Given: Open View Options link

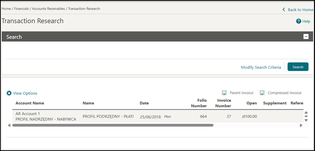Looking at the screenshot, I should coord(25,93).
